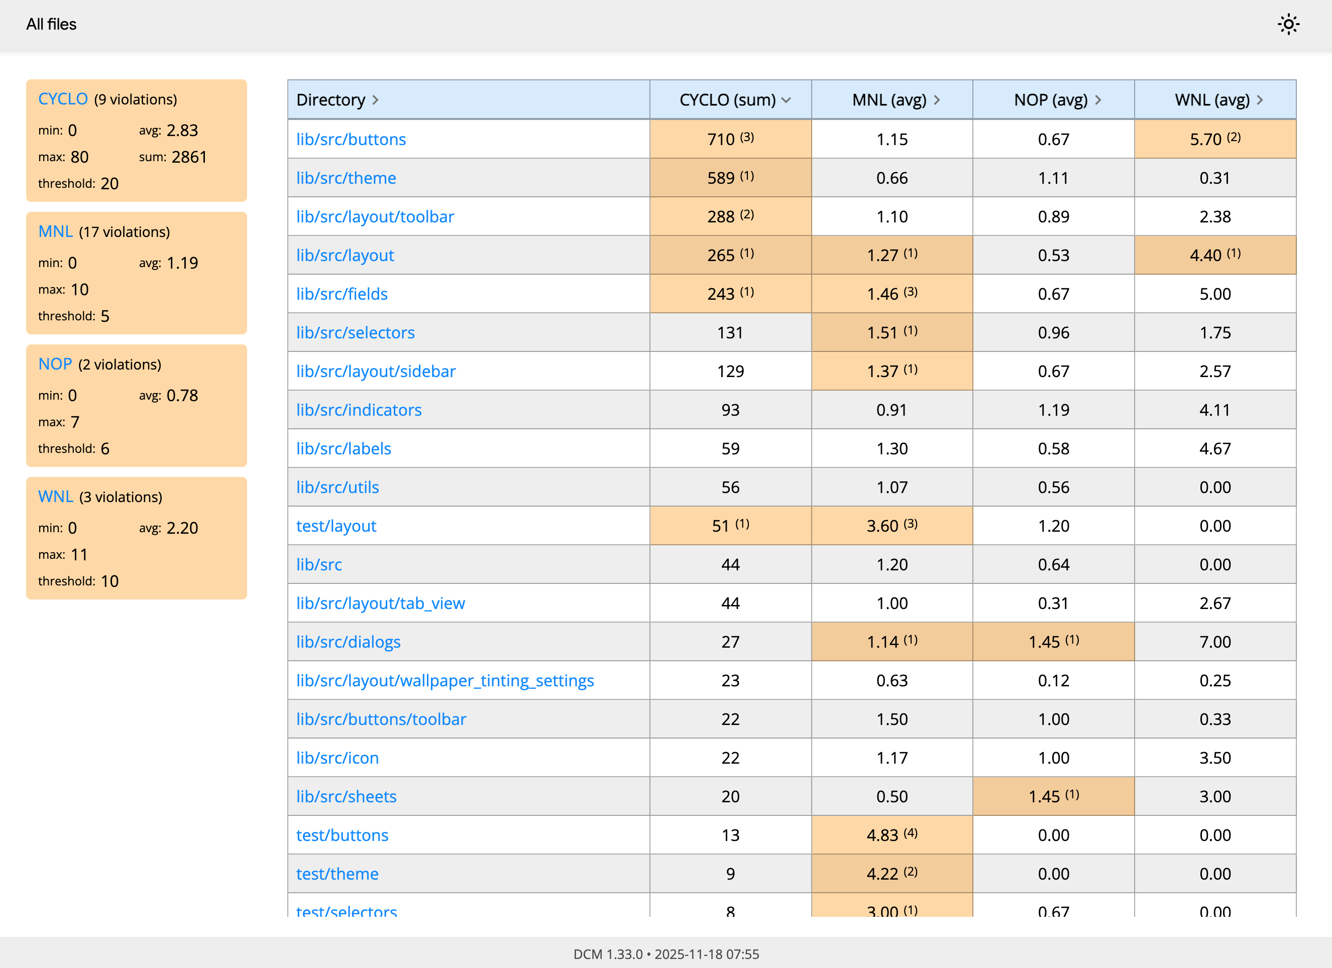Open the WNL metric link in sidebar
This screenshot has width=1332, height=968.
tap(55, 497)
